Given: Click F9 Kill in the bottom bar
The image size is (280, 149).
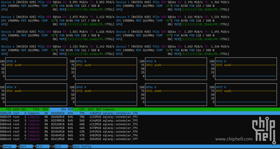Looking at the screenshot, I should tap(41, 146).
